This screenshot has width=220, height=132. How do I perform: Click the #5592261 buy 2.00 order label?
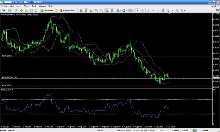click(x=9, y=77)
